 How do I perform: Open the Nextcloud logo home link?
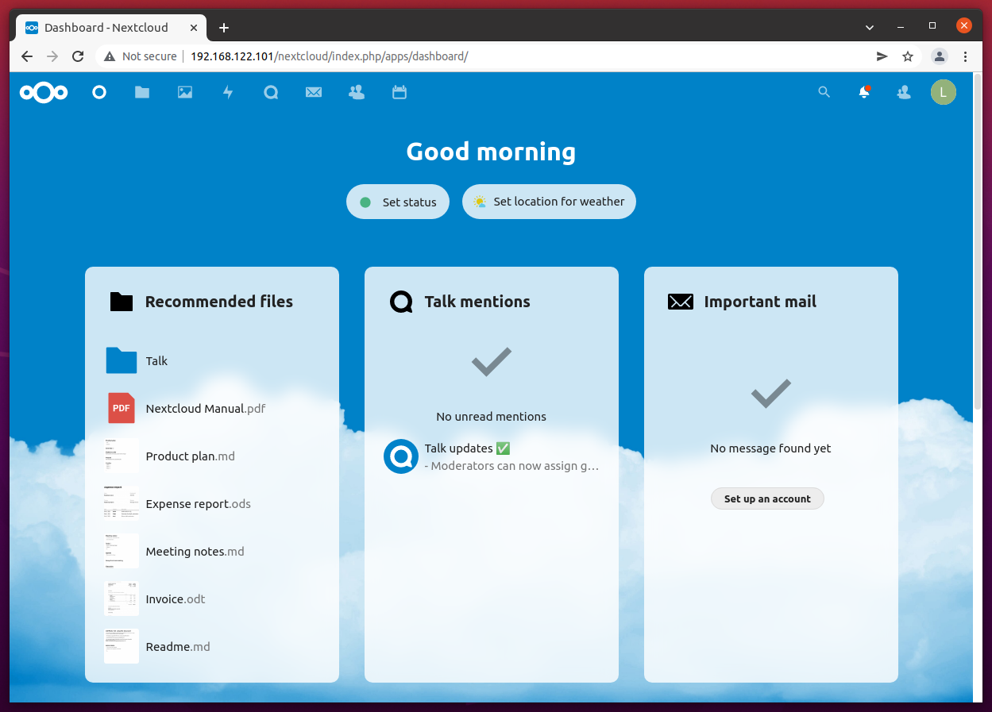pyautogui.click(x=44, y=93)
